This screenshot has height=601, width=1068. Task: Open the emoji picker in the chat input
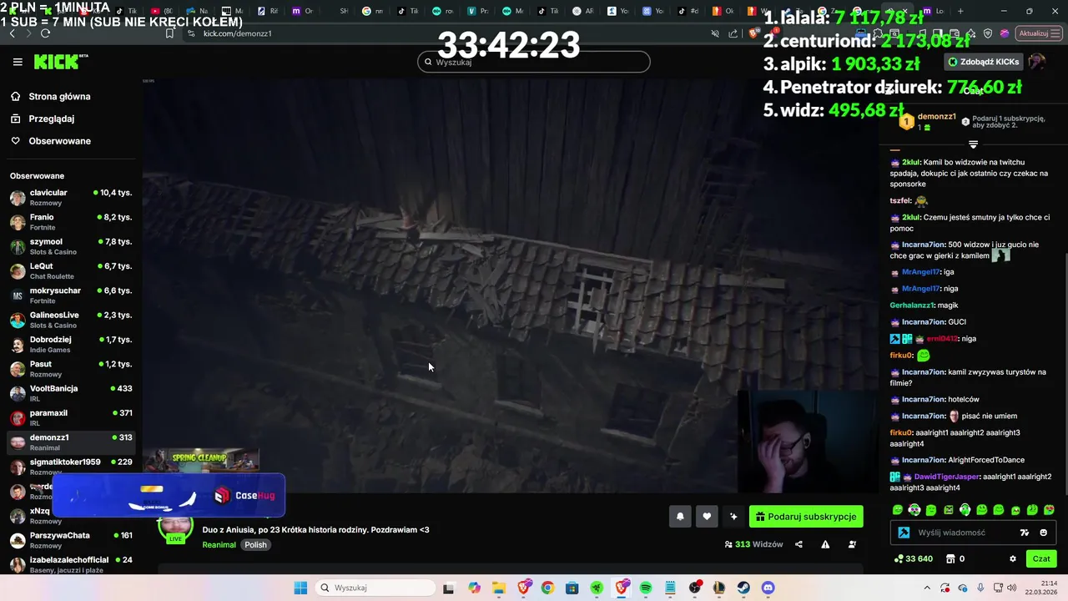click(1043, 533)
